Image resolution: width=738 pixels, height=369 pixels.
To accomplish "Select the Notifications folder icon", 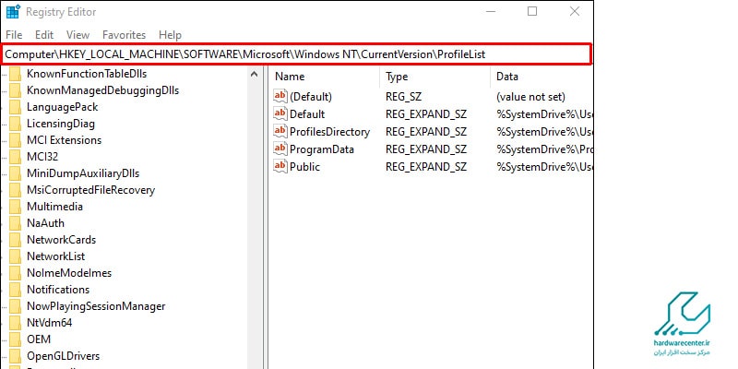I will pos(16,290).
